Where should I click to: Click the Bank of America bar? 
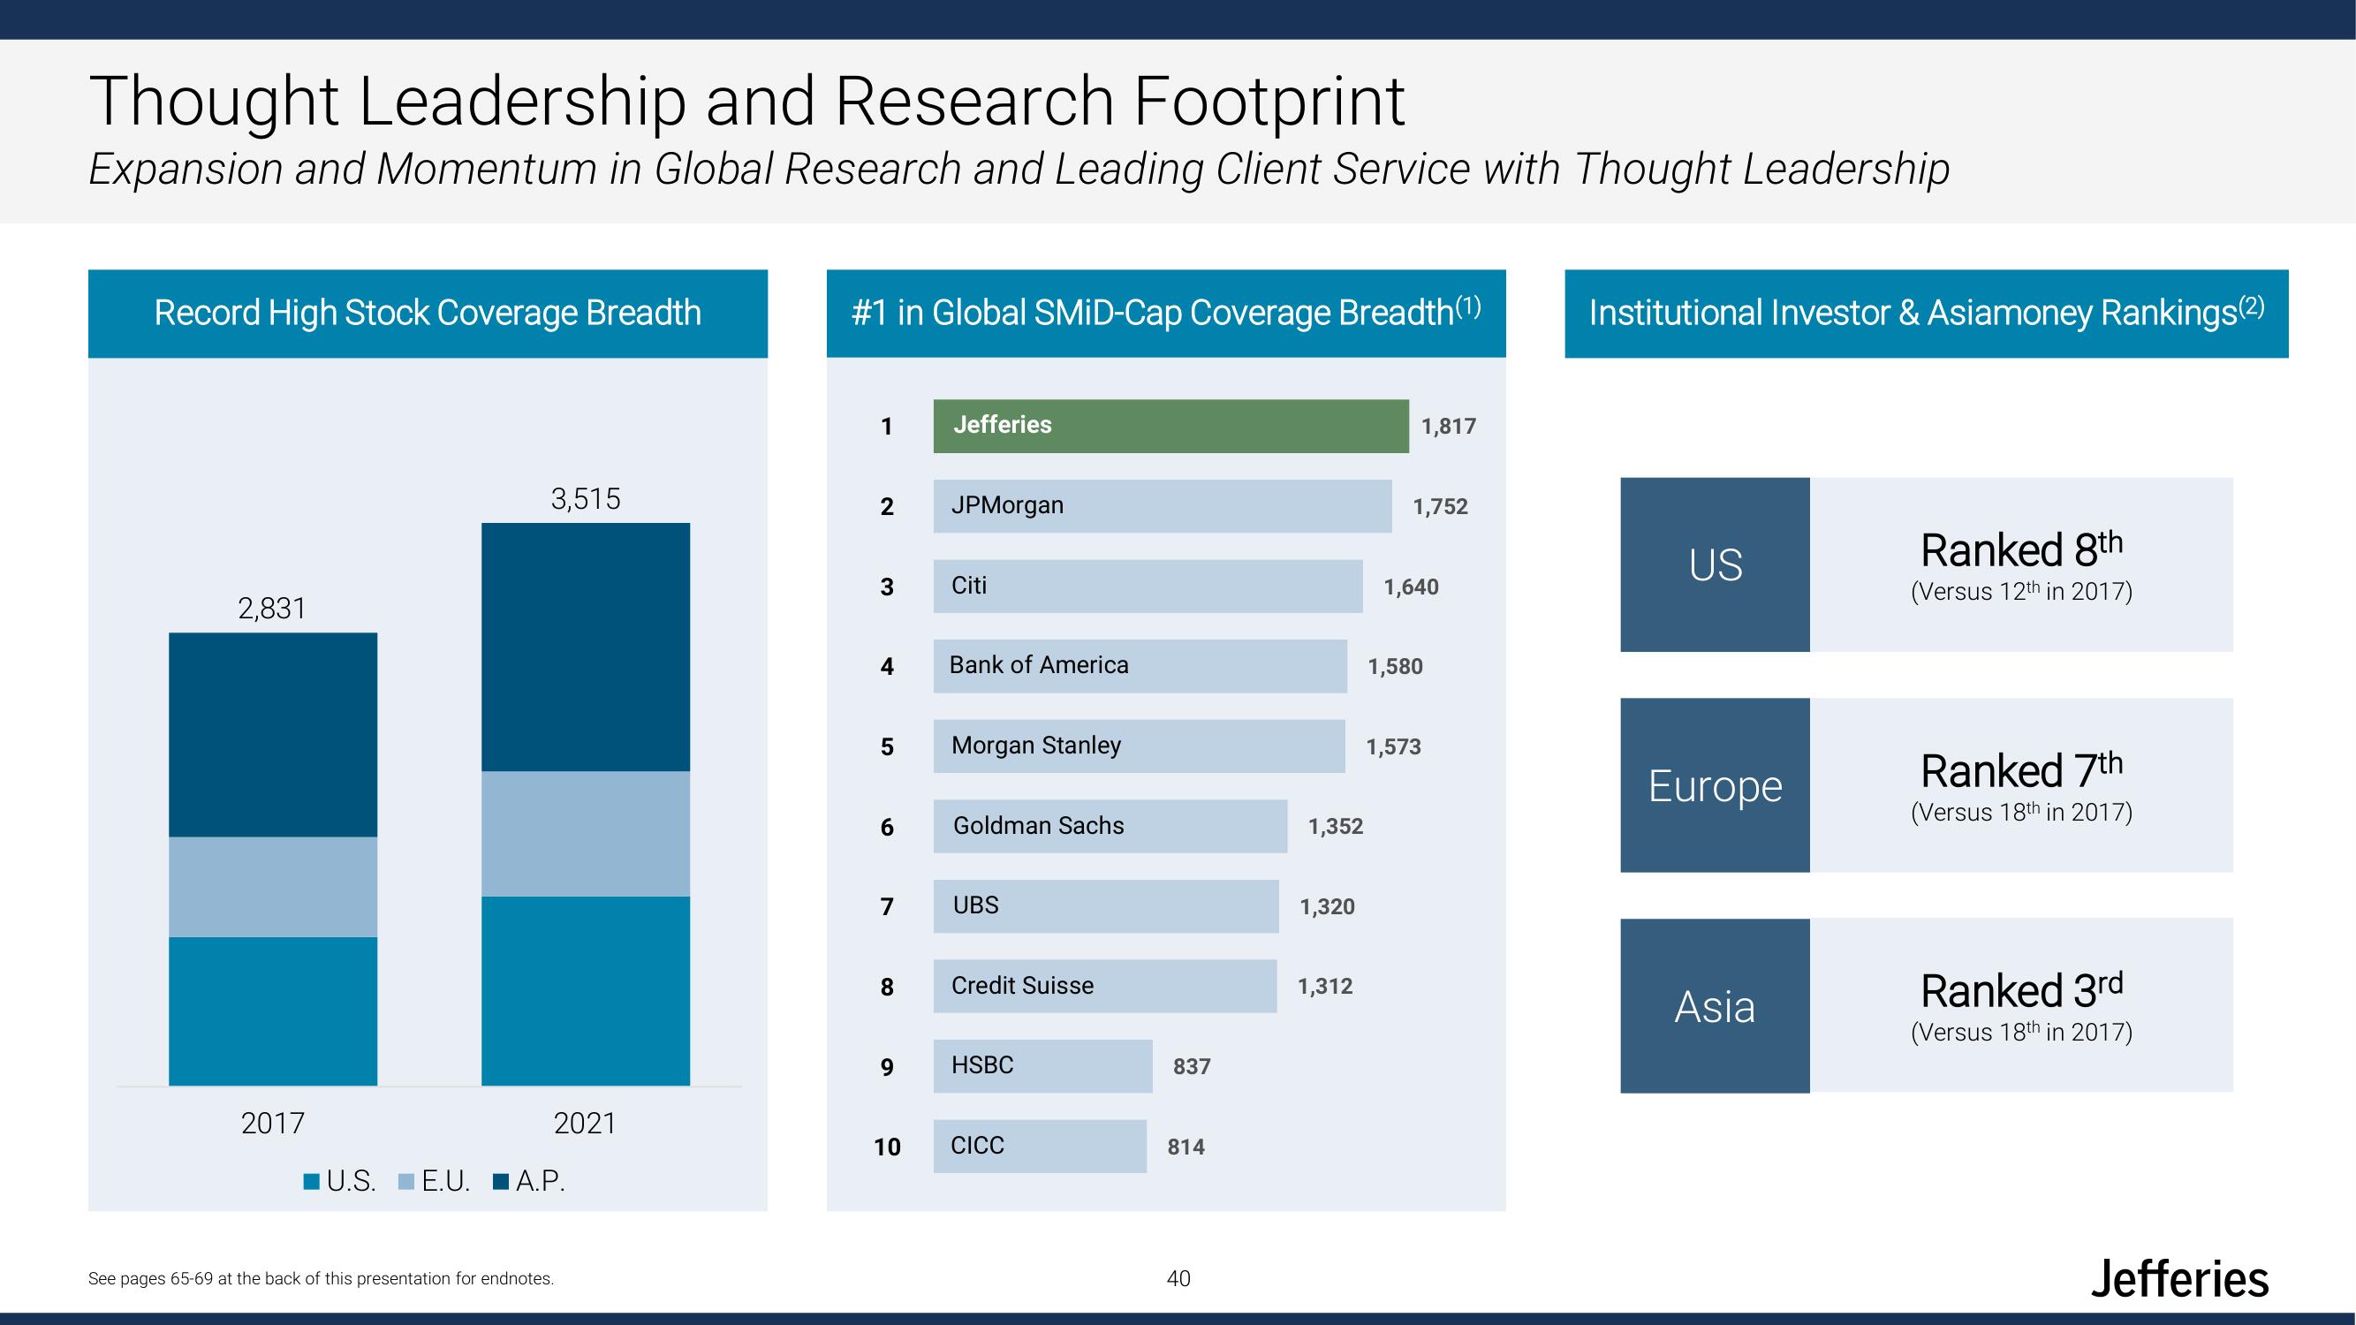click(1140, 666)
